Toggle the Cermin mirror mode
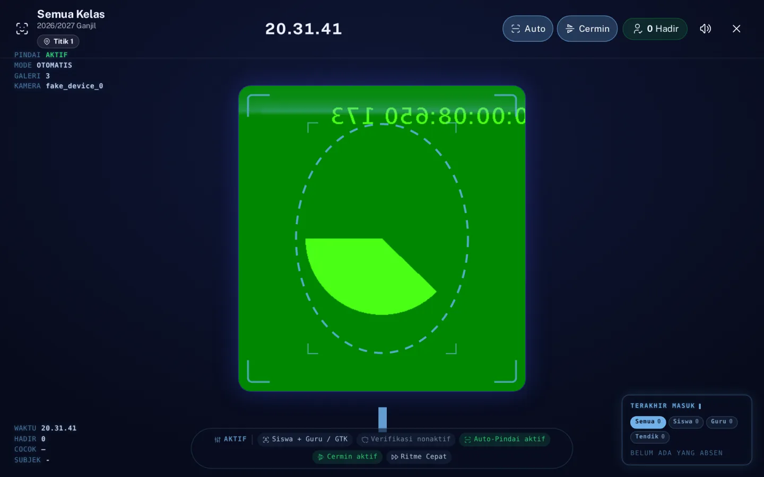 587,29
